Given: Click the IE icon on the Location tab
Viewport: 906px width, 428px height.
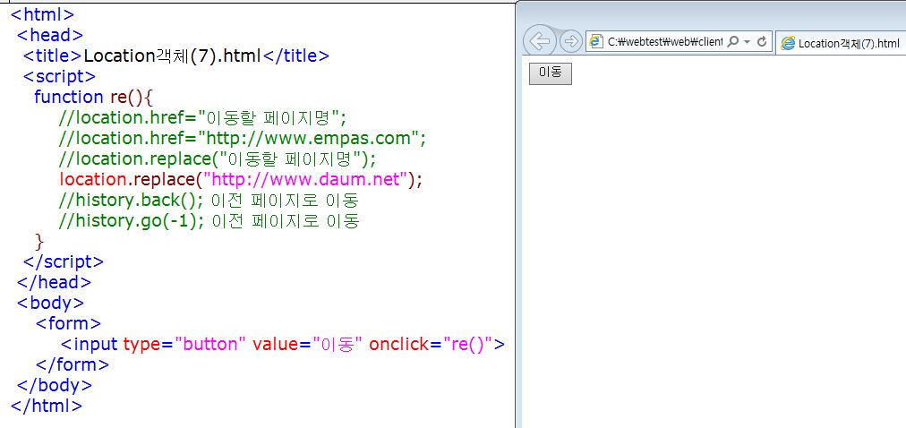Looking at the screenshot, I should coord(788,43).
